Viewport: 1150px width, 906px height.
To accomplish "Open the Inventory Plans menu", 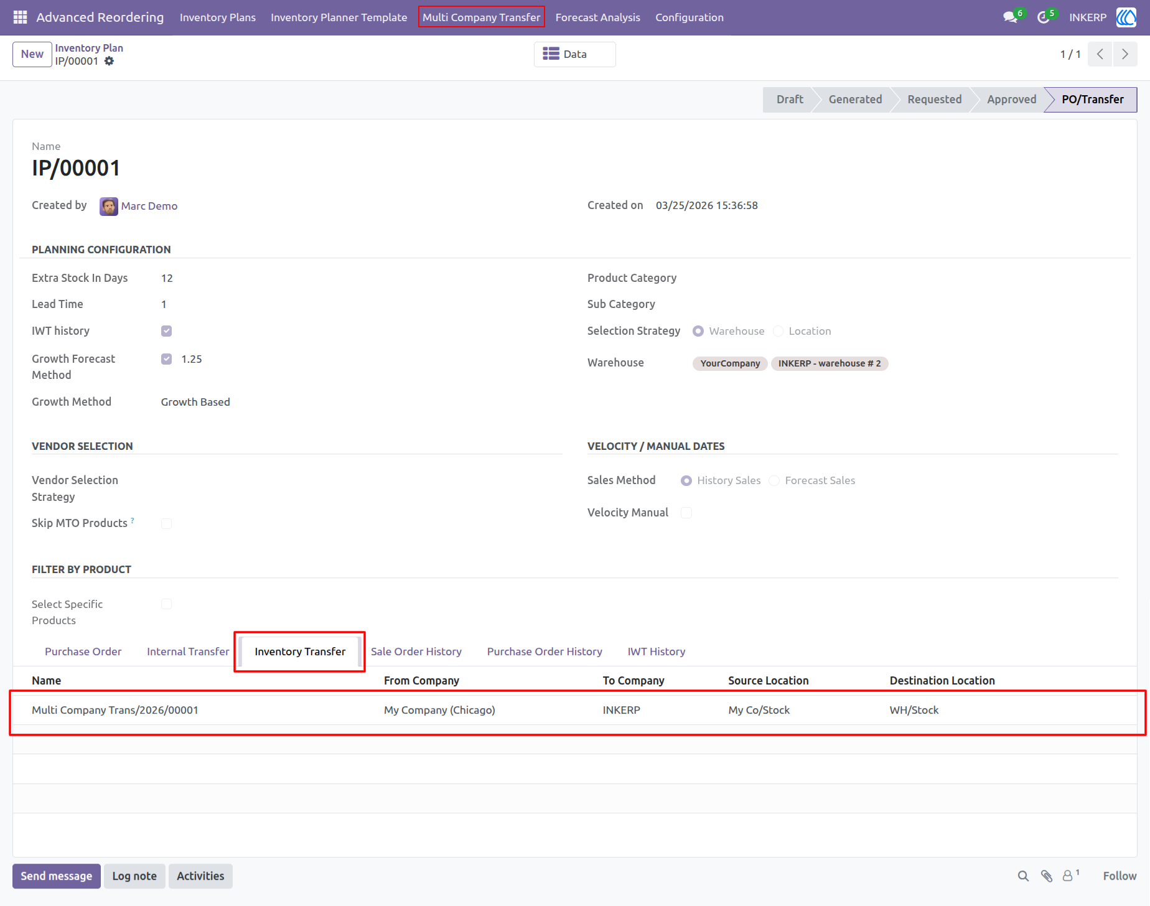I will pyautogui.click(x=218, y=17).
